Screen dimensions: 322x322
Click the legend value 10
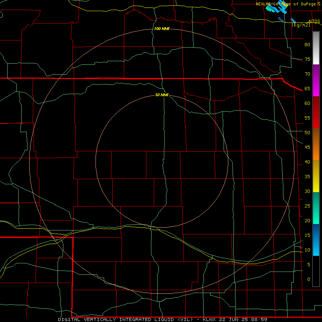[307, 250]
